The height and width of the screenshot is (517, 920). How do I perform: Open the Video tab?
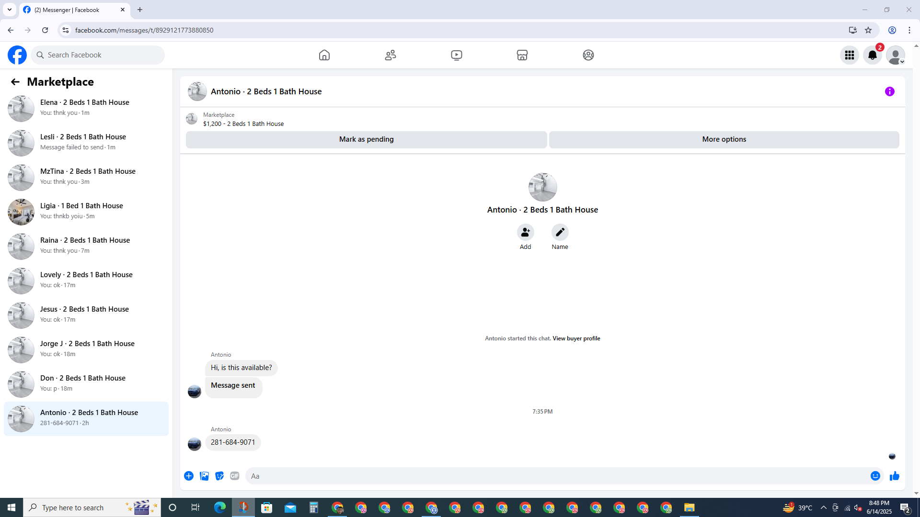[x=457, y=55]
